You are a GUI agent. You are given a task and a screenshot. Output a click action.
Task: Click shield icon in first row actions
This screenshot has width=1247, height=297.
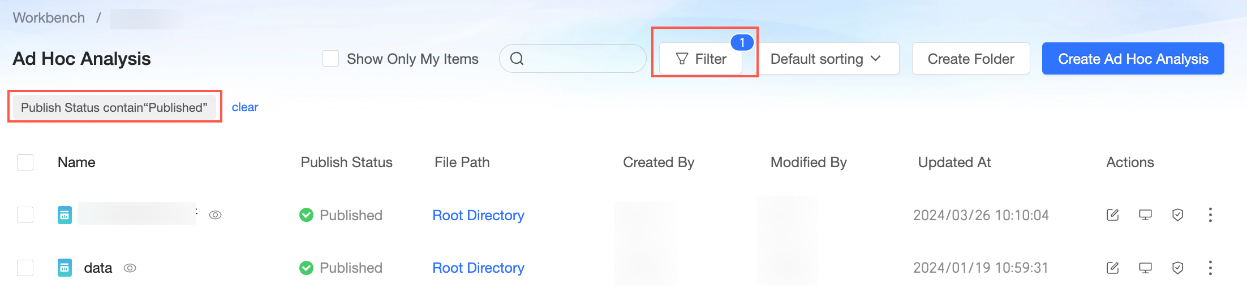tap(1177, 215)
